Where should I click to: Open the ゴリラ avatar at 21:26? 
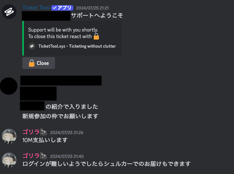tap(9, 136)
